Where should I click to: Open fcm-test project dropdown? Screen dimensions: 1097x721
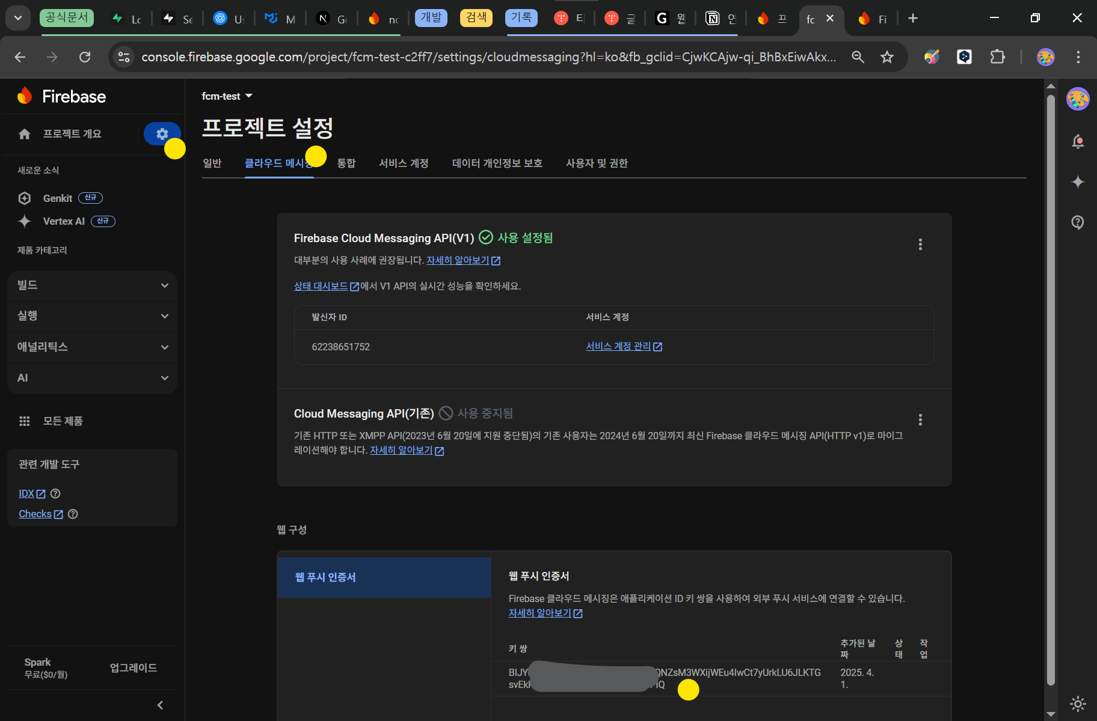click(x=227, y=96)
